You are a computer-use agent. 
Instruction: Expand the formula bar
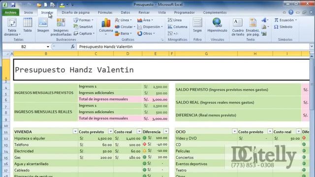[312, 47]
